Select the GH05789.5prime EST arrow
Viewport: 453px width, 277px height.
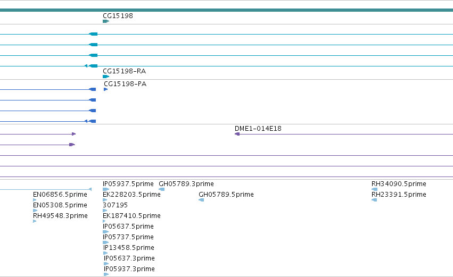201,200
